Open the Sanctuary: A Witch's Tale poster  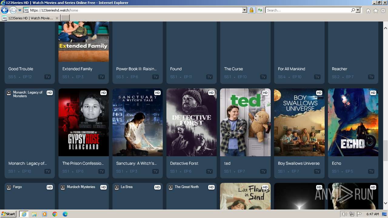(138, 122)
